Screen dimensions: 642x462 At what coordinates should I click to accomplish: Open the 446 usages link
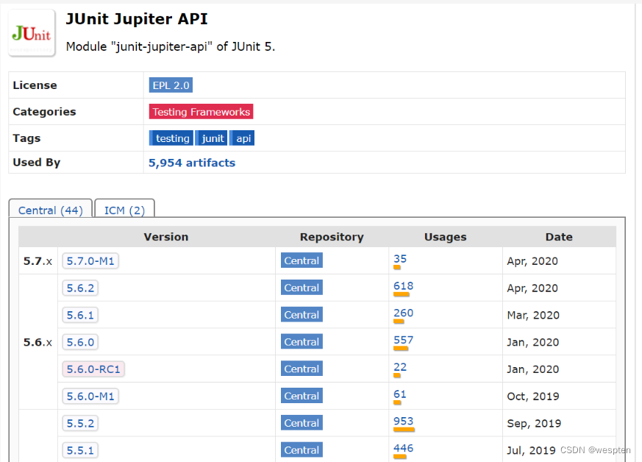pyautogui.click(x=403, y=448)
